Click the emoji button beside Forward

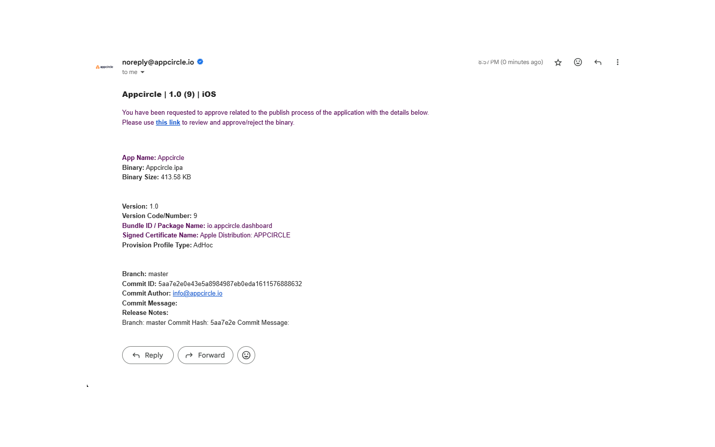pyautogui.click(x=246, y=355)
